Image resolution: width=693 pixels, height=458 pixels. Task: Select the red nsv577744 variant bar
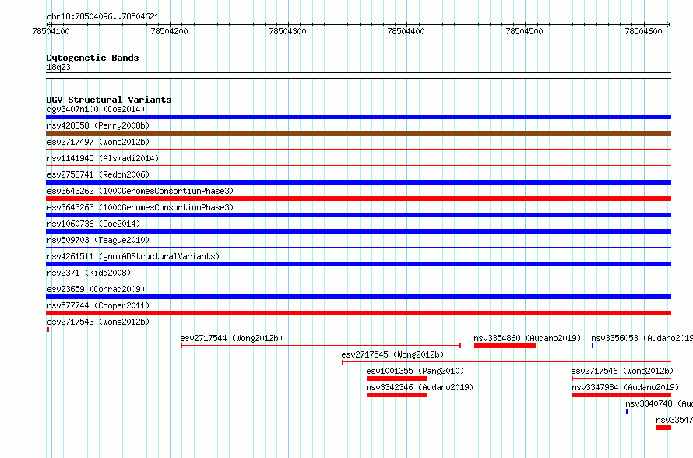click(x=358, y=313)
